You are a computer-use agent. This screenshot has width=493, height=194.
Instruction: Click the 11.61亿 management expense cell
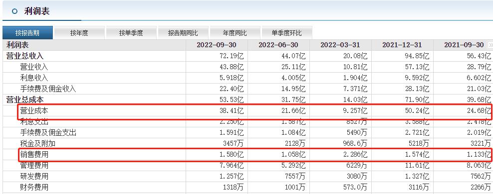[x=417, y=166]
